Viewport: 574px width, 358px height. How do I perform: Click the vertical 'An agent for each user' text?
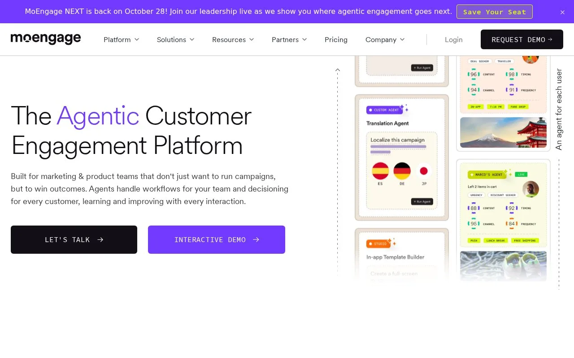pos(559,109)
